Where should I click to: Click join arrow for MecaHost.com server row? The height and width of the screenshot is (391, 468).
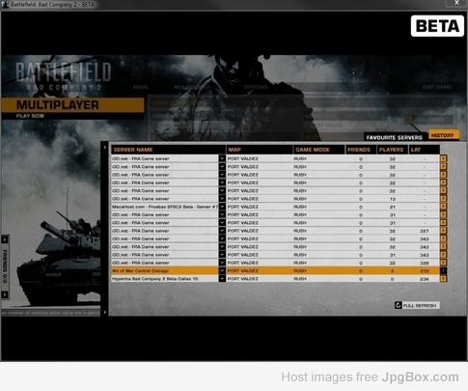(443, 207)
